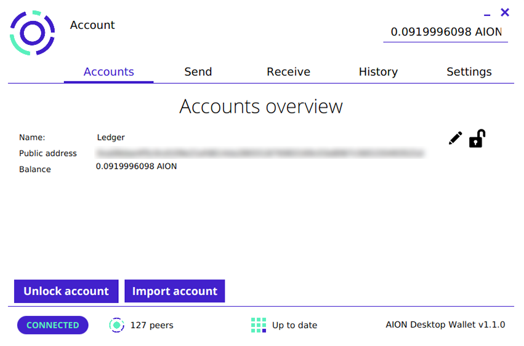Click the peers network status icon
The width and height of the screenshot is (524, 346).
[116, 325]
